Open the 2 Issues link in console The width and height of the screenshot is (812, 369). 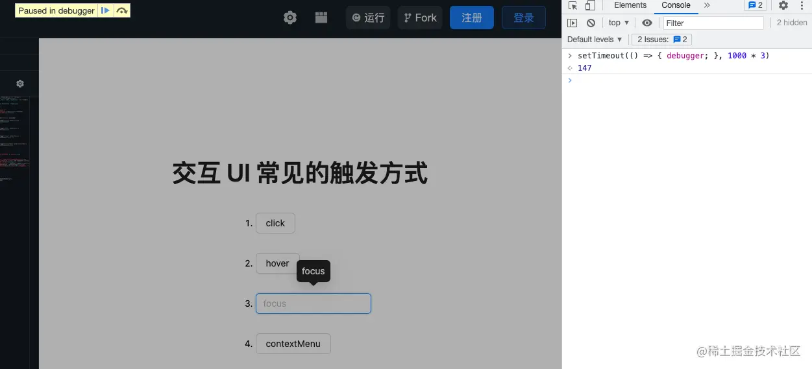tap(661, 40)
